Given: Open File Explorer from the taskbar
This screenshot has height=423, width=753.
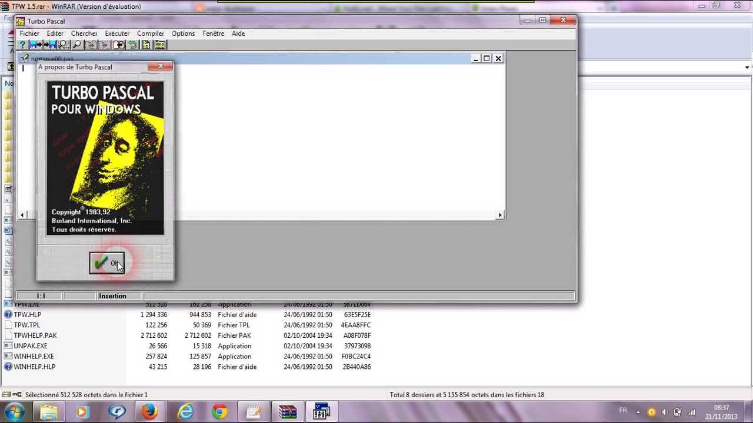Looking at the screenshot, I should (x=49, y=412).
